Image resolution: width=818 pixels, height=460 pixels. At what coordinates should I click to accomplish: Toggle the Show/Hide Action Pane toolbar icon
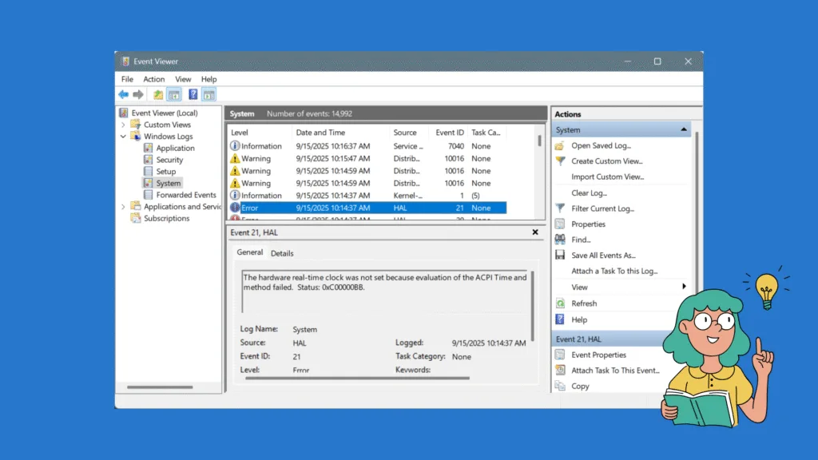[x=208, y=94]
